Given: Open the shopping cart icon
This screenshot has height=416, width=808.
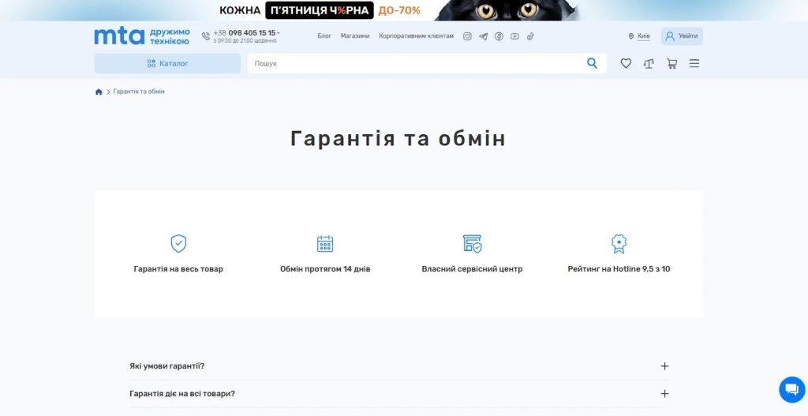Looking at the screenshot, I should point(671,63).
